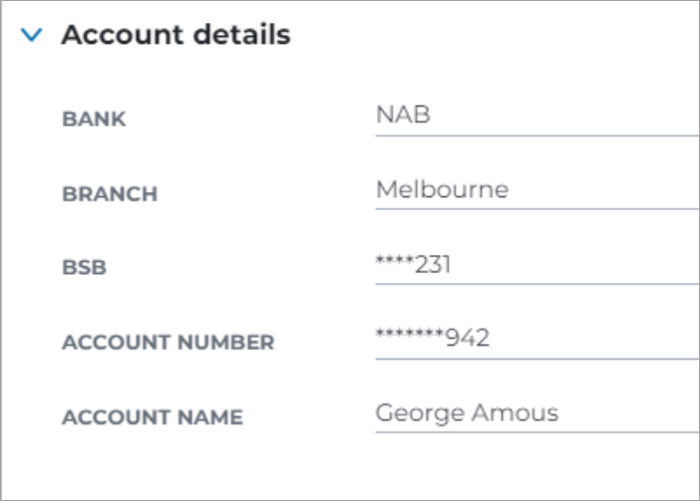This screenshot has height=501, width=700.
Task: Click the ACCOUNT NUMBER label
Action: click(169, 343)
